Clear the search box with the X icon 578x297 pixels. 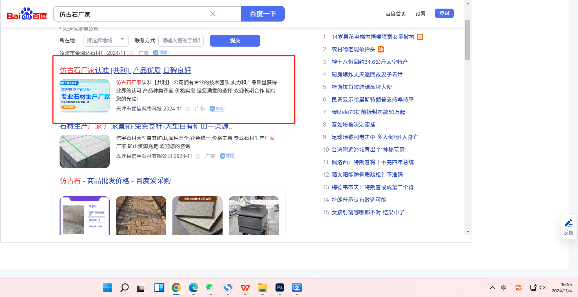pyautogui.click(x=213, y=14)
